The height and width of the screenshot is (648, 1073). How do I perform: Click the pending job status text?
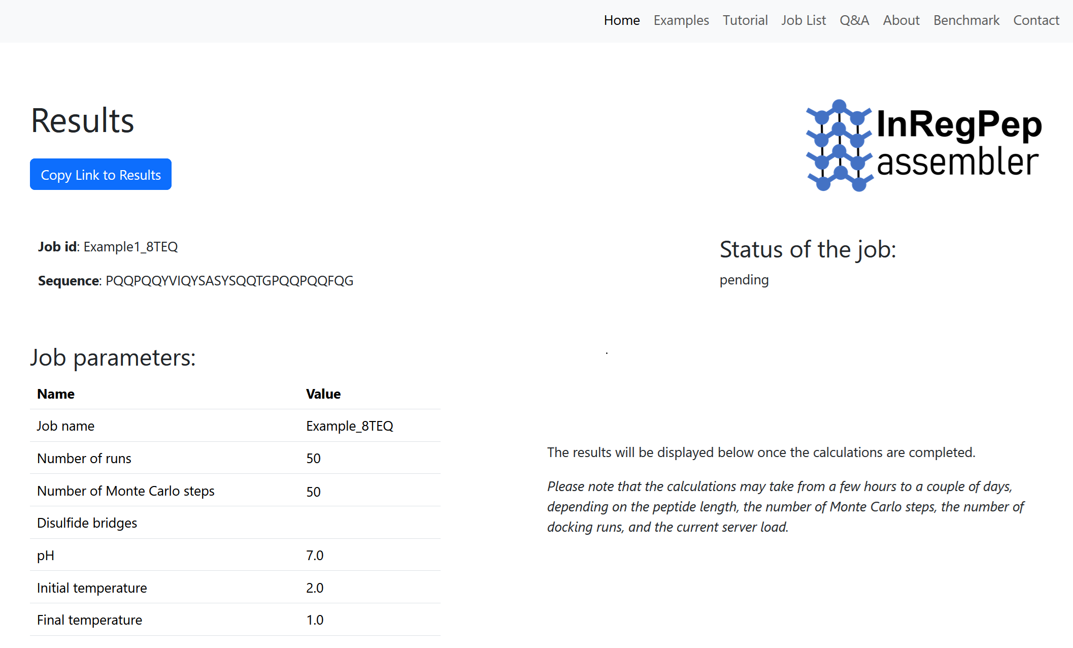pos(744,280)
